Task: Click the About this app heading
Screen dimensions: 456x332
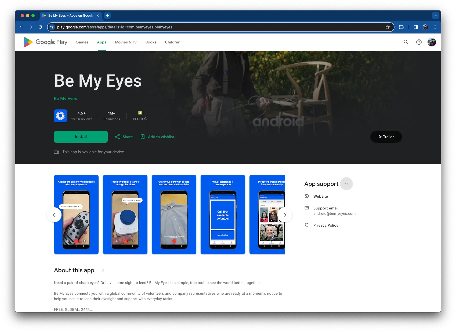Action: pos(74,270)
